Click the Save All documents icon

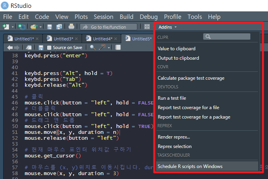58,27
